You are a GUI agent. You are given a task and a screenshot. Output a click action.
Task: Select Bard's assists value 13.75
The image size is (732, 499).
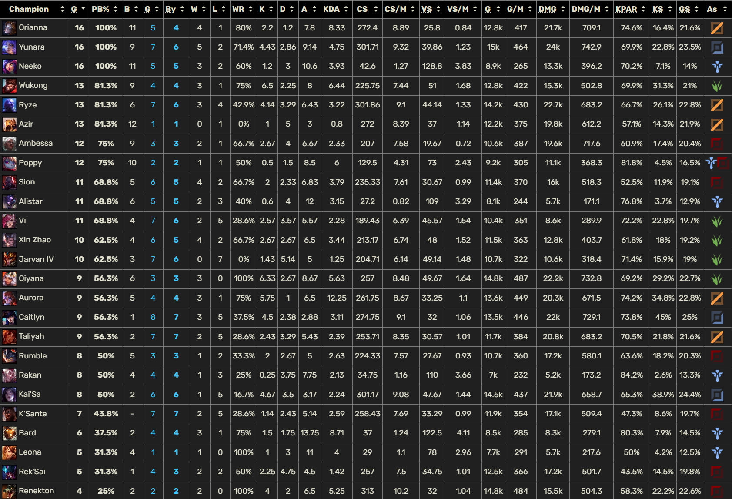pos(310,433)
